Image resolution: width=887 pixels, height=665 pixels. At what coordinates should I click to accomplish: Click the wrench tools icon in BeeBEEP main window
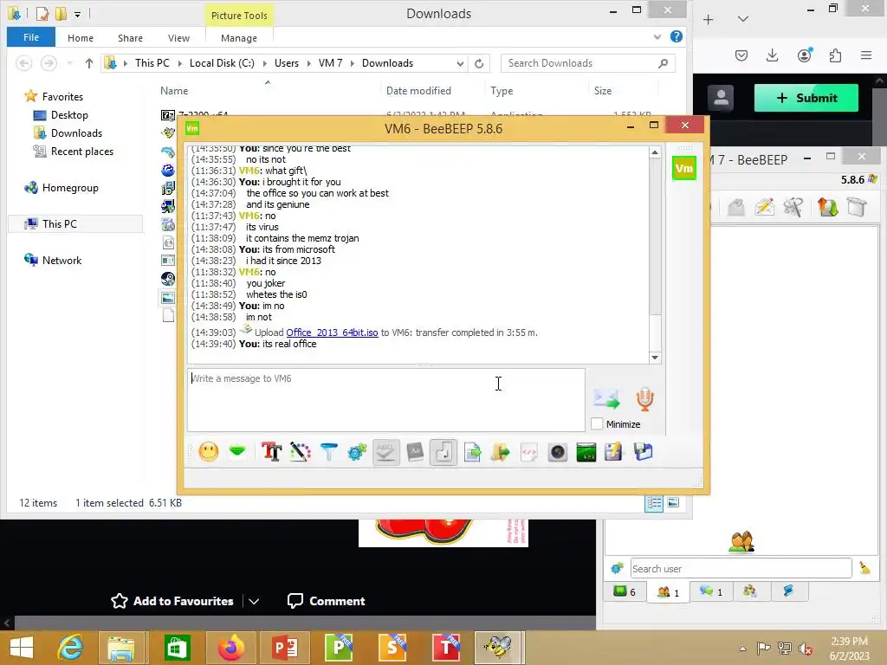pyautogui.click(x=793, y=208)
